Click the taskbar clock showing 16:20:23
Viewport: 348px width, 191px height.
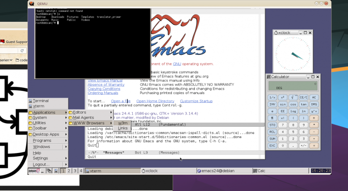321,171
